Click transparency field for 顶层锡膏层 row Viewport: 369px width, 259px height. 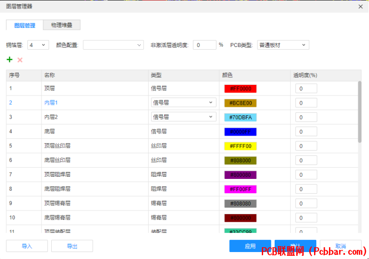pos(306,203)
